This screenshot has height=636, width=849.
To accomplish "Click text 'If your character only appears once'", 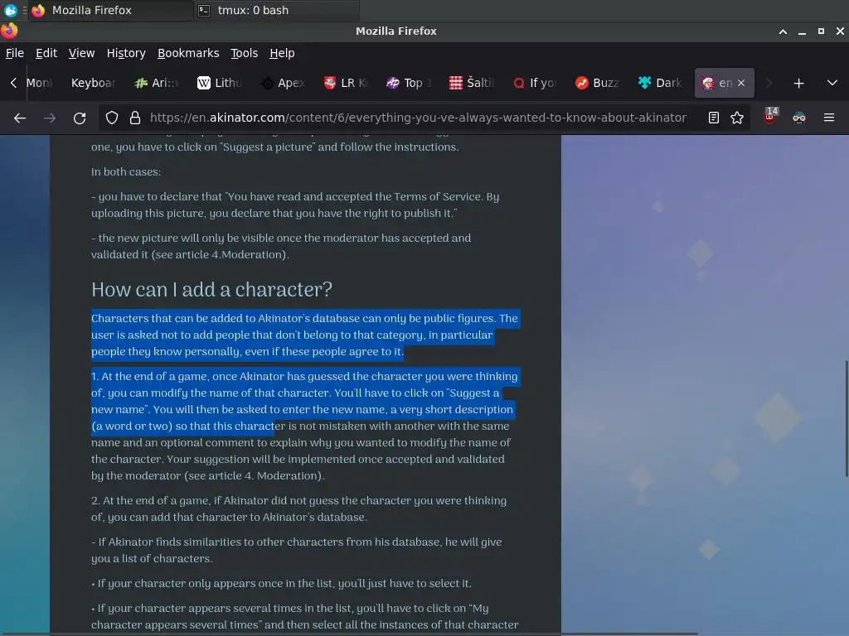I will tap(284, 584).
